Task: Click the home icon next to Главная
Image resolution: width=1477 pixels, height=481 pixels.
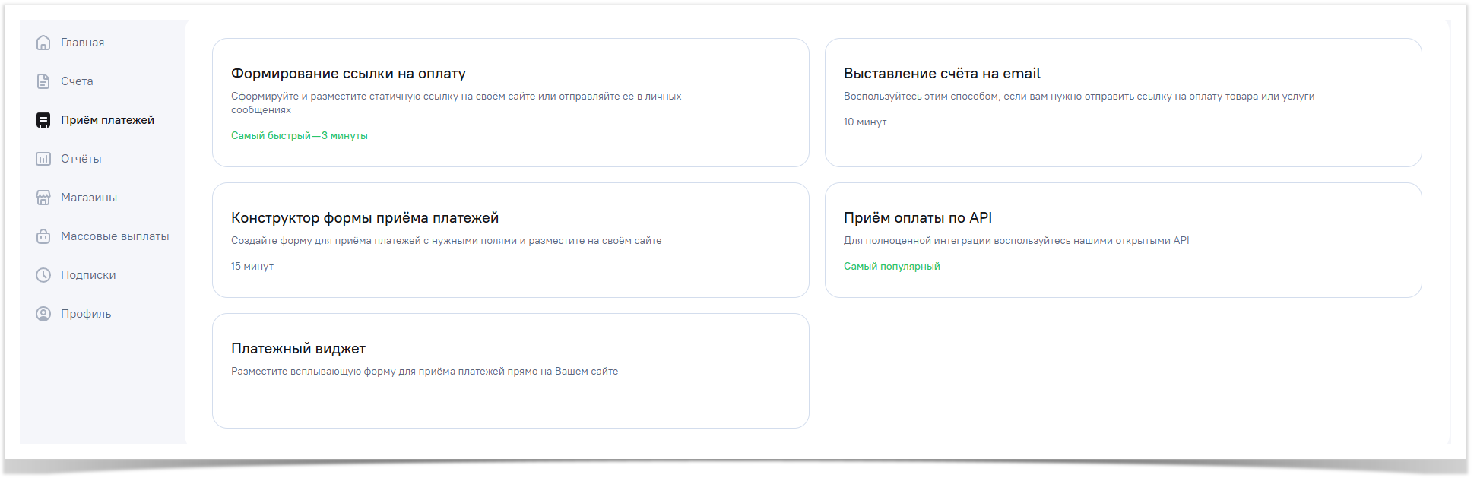Action: [43, 43]
